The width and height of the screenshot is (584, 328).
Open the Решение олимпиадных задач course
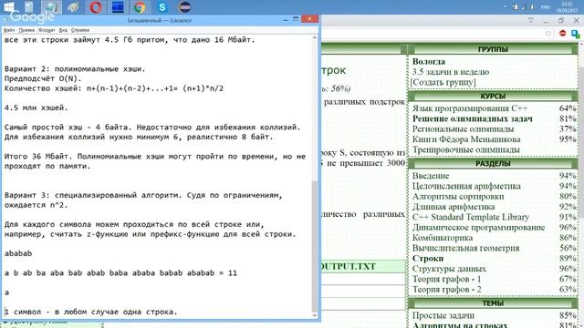[x=473, y=118]
